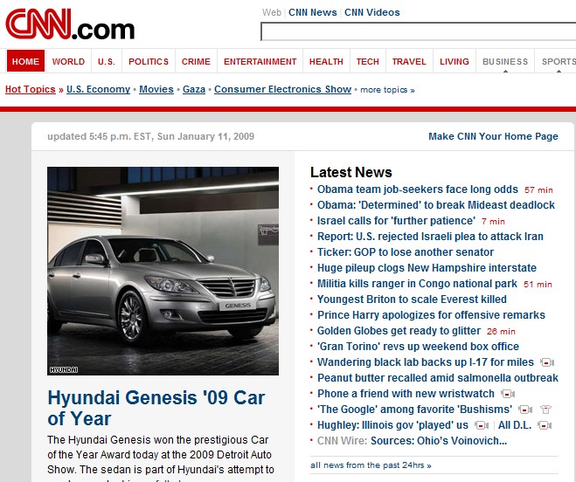This screenshot has width=576, height=482.
Task: Play video icon next to All D.L.
Action: [x=545, y=425]
